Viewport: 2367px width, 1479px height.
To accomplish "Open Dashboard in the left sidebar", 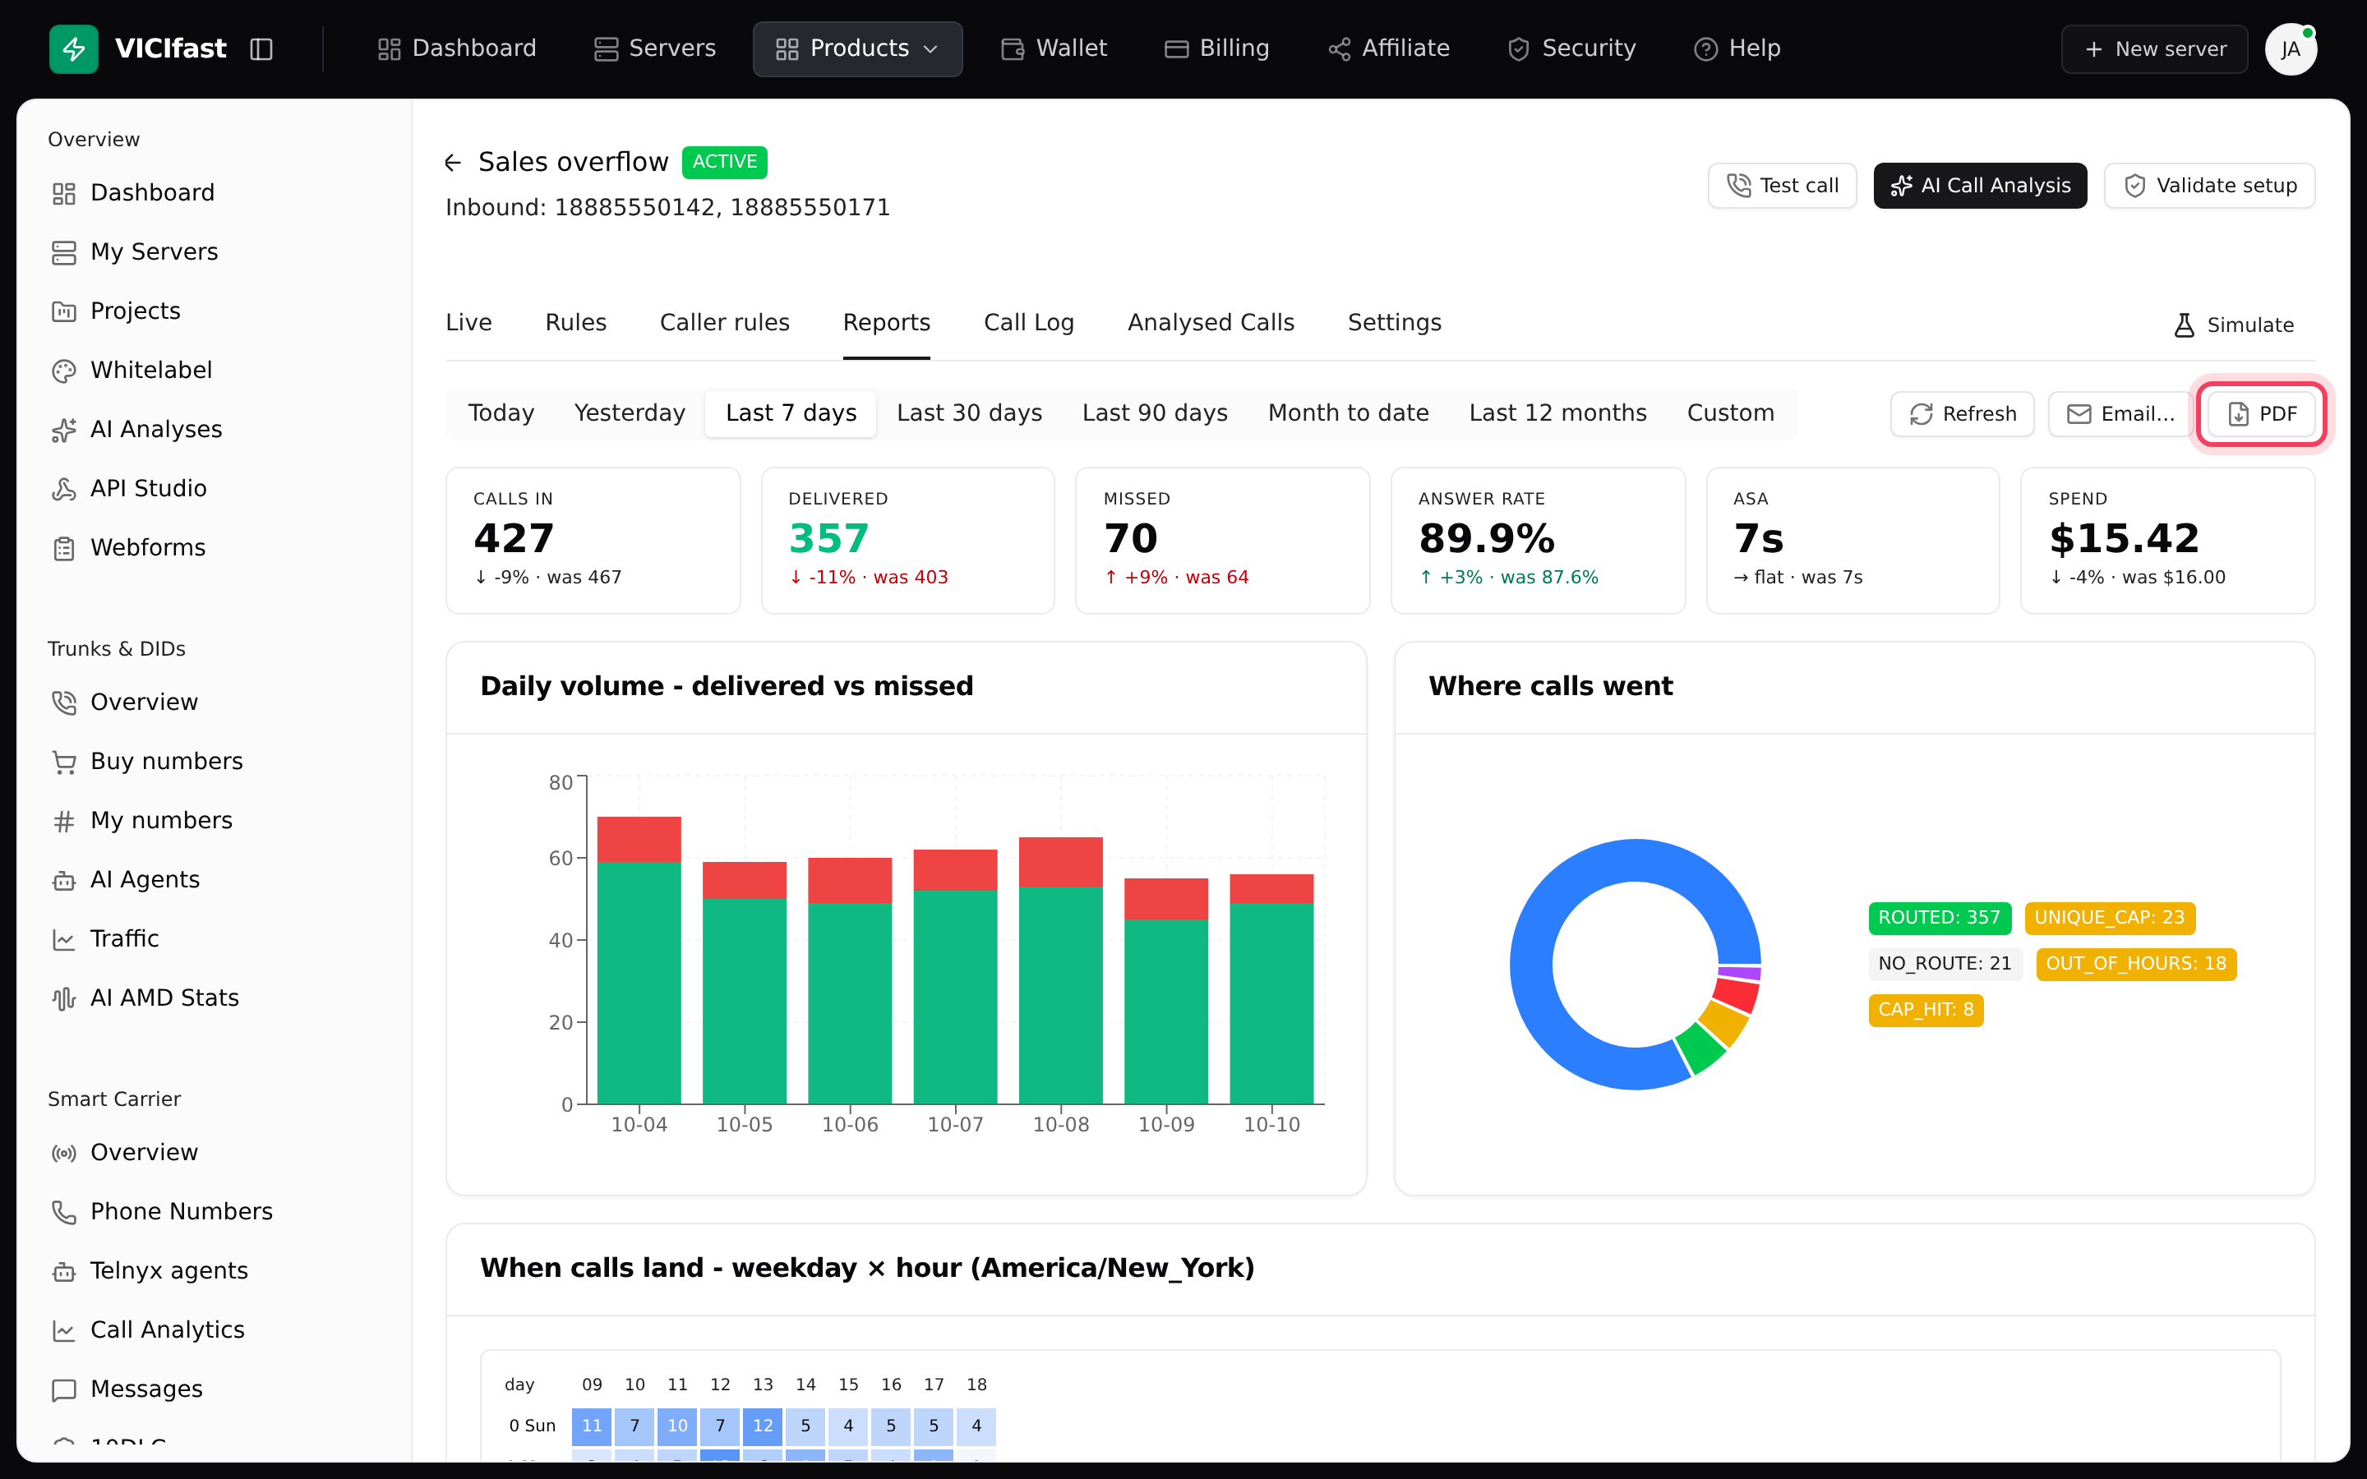I will tap(215, 193).
